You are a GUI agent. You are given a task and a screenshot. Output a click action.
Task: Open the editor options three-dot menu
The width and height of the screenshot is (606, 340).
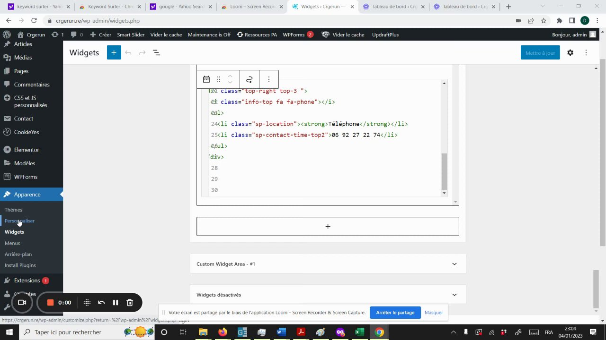click(586, 53)
